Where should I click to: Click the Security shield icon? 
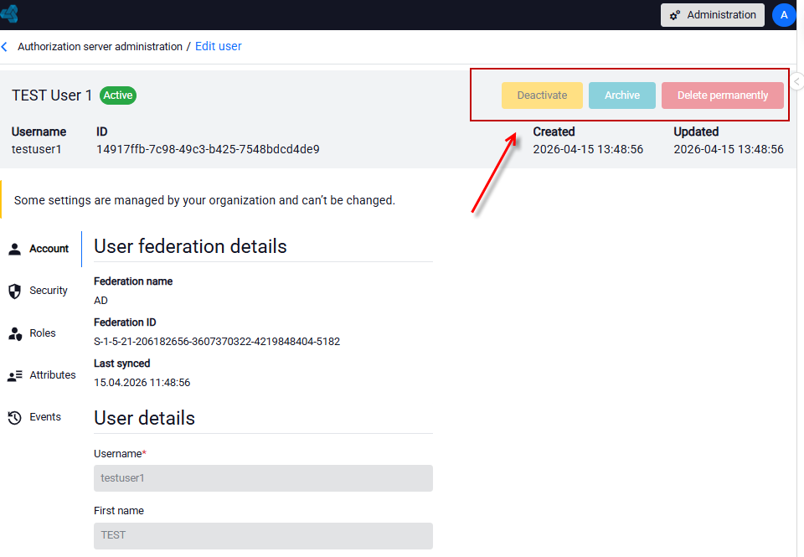pos(15,291)
